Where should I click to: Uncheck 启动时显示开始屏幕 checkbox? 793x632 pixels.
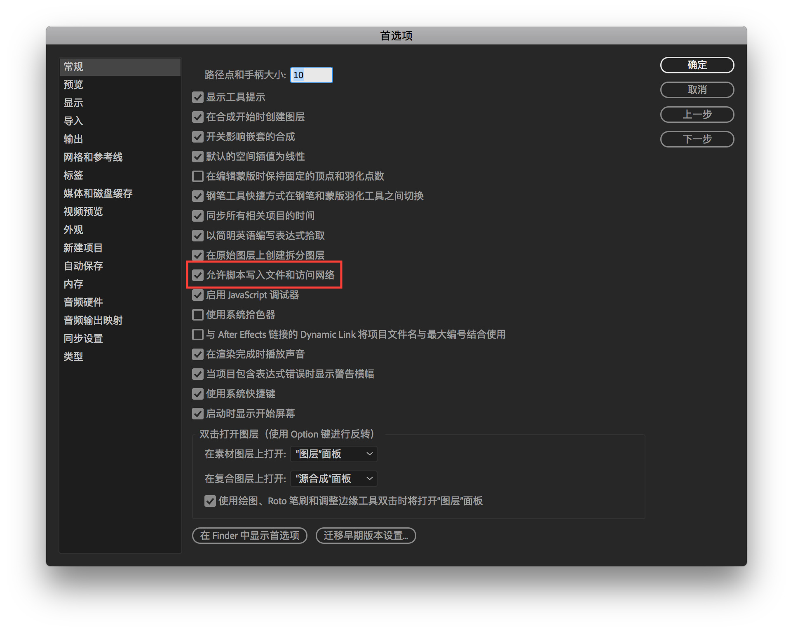pos(198,414)
